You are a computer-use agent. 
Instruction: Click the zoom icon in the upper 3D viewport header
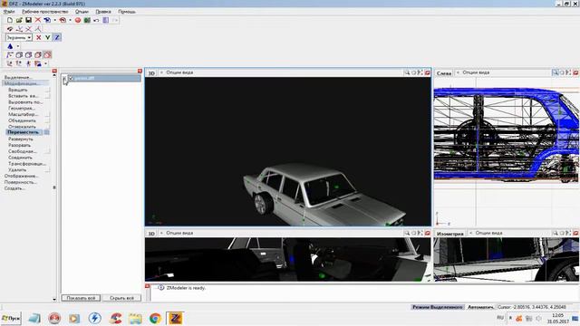coord(407,72)
